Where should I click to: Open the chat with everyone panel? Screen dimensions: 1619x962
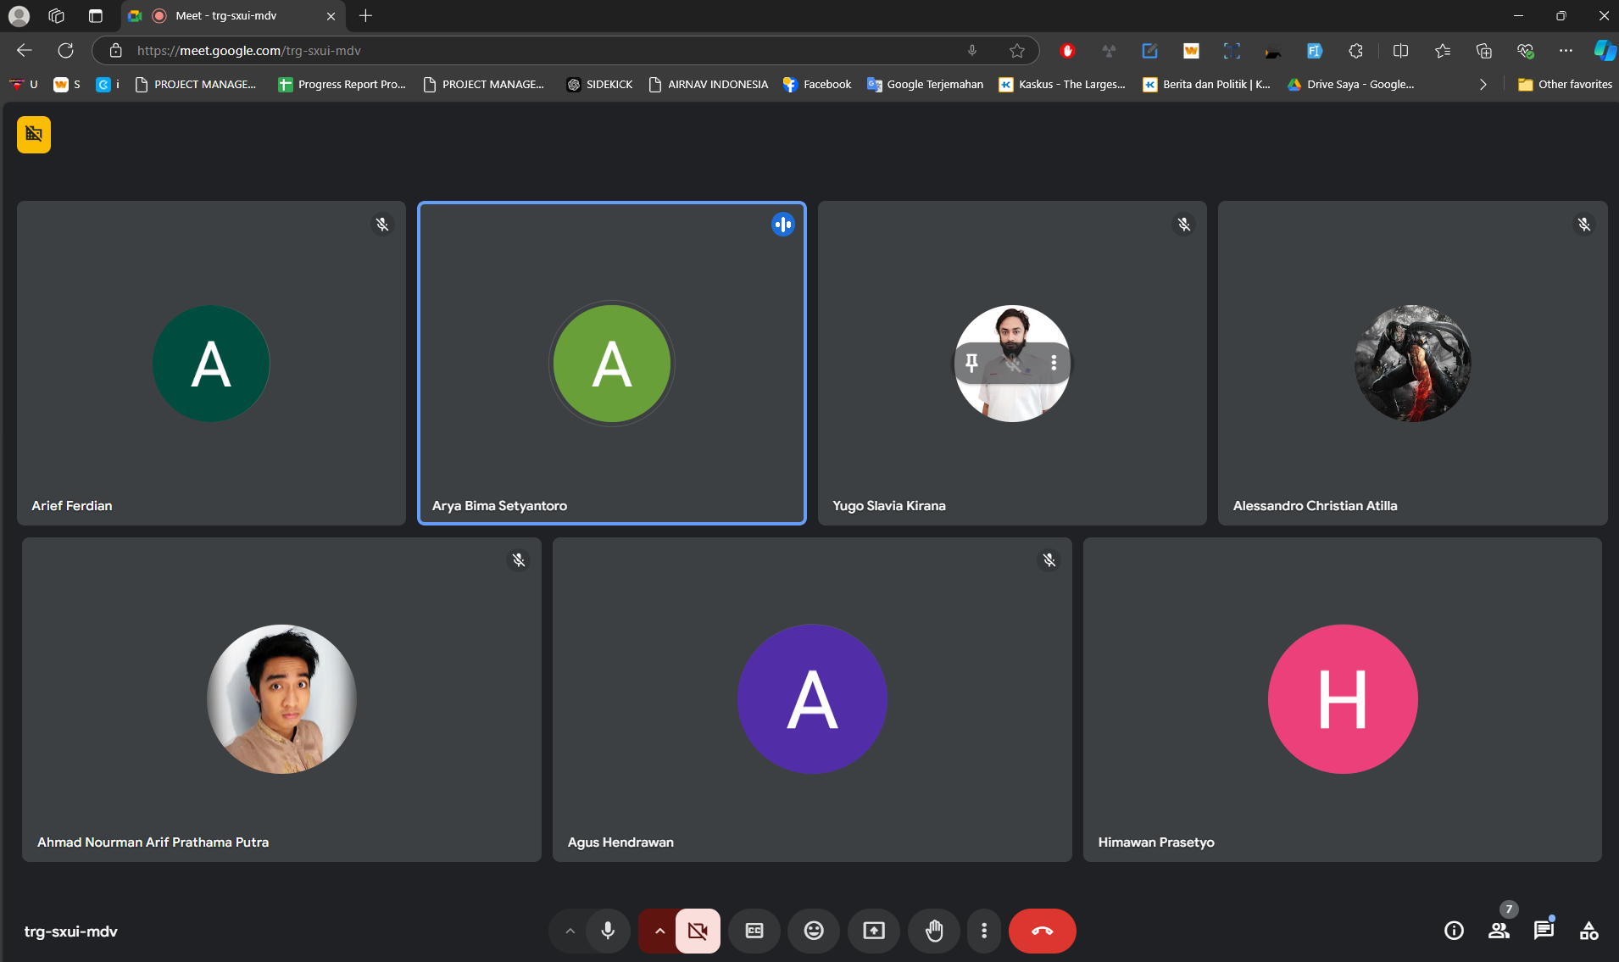pyautogui.click(x=1544, y=931)
